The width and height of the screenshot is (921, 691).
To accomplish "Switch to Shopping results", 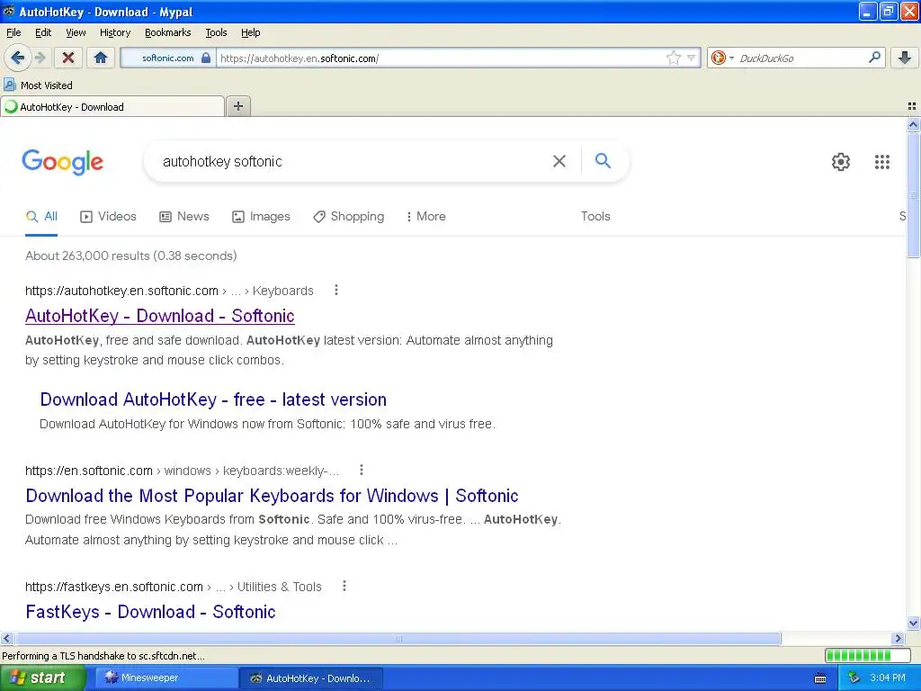I will pyautogui.click(x=348, y=216).
